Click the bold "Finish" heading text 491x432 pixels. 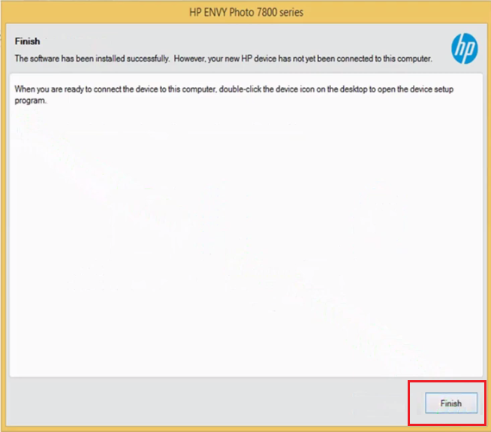[x=27, y=41]
